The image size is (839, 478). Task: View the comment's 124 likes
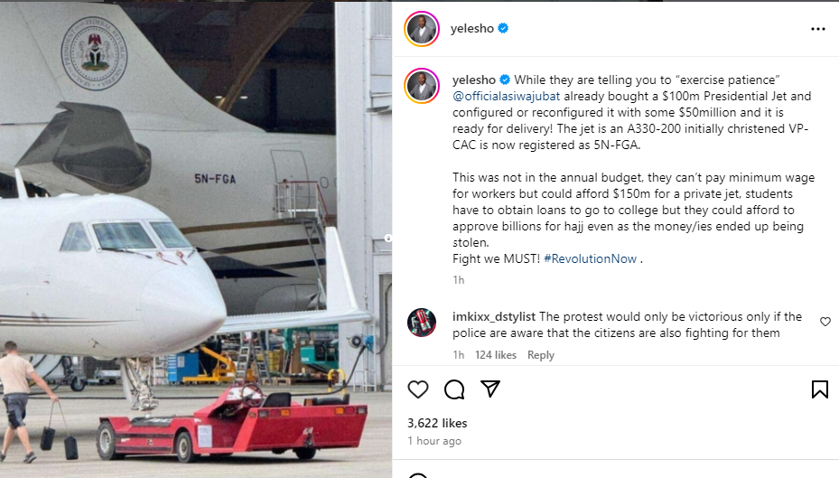click(x=496, y=355)
